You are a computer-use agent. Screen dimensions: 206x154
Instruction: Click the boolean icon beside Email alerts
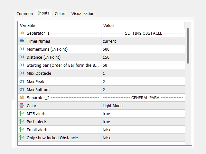[x=22, y=130]
